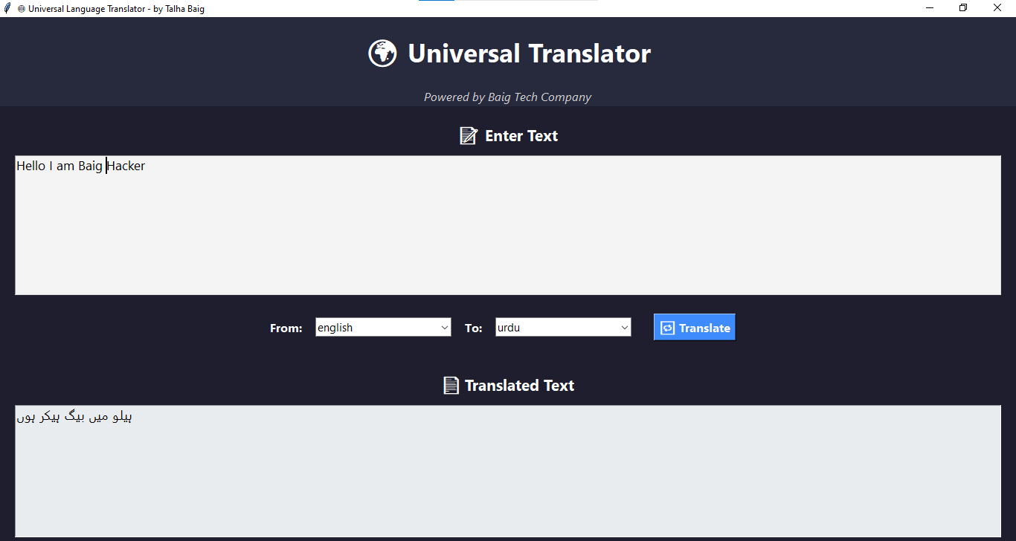Click inside the Enter Text input box
1016x541 pixels.
[508, 225]
